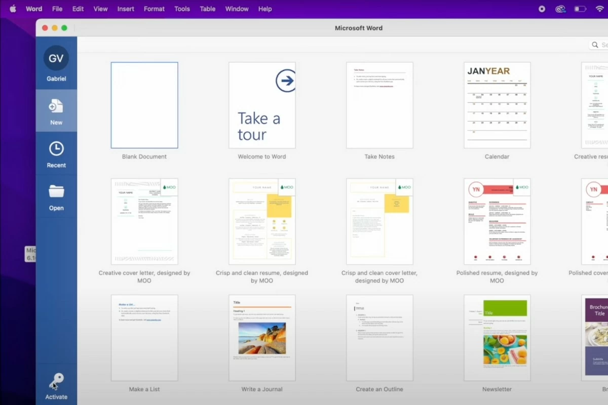Viewport: 608px width, 405px height.
Task: Select the Polished resume by MOO template
Action: click(x=497, y=221)
